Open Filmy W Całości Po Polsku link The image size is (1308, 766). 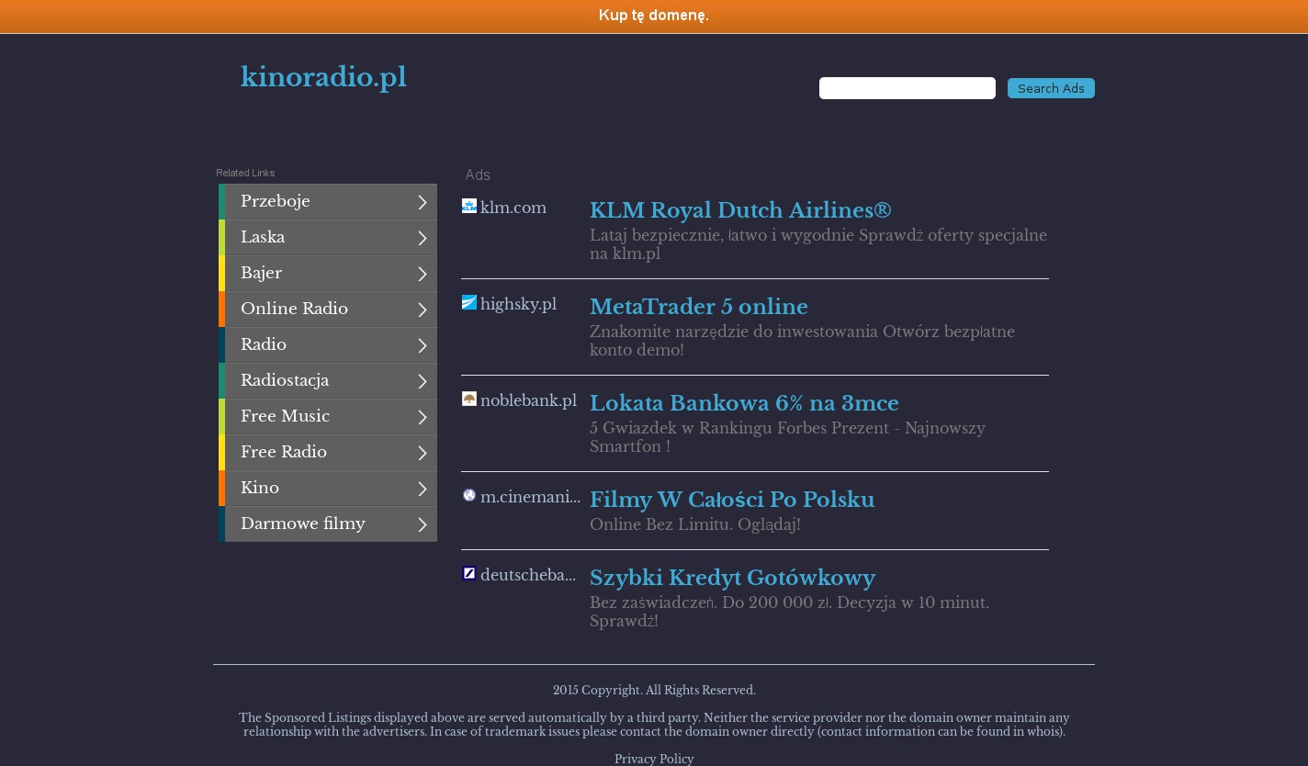coord(731,500)
